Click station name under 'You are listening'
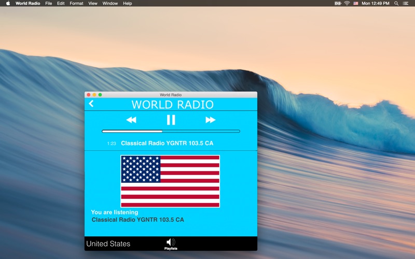The height and width of the screenshot is (259, 415). point(137,220)
